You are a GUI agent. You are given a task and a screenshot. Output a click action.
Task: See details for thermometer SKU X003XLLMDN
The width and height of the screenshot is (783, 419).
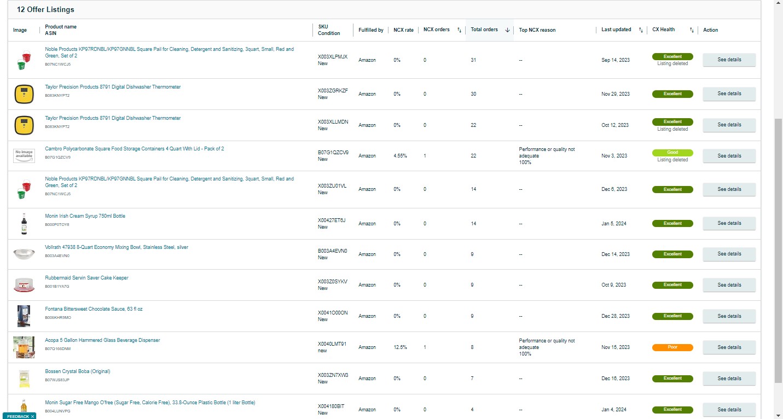(x=729, y=125)
